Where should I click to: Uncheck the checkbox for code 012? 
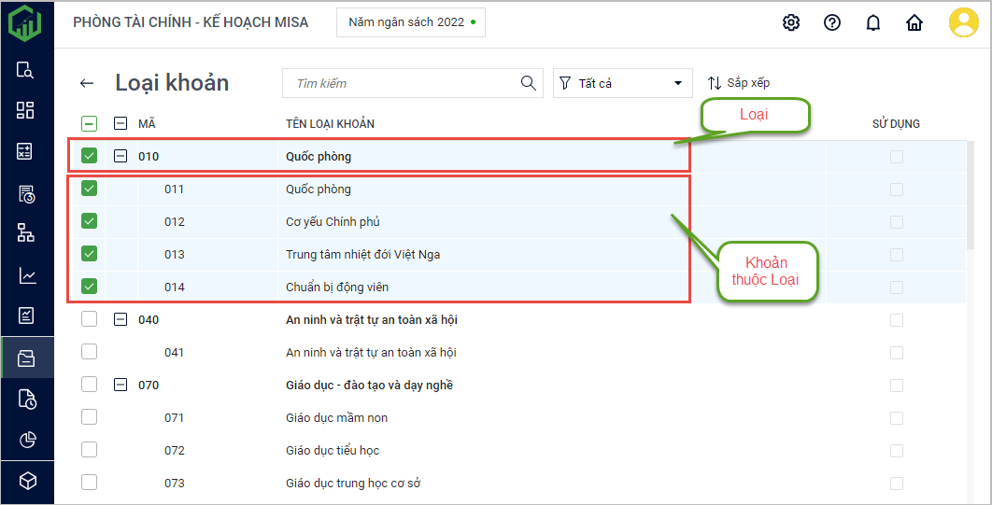tap(90, 221)
